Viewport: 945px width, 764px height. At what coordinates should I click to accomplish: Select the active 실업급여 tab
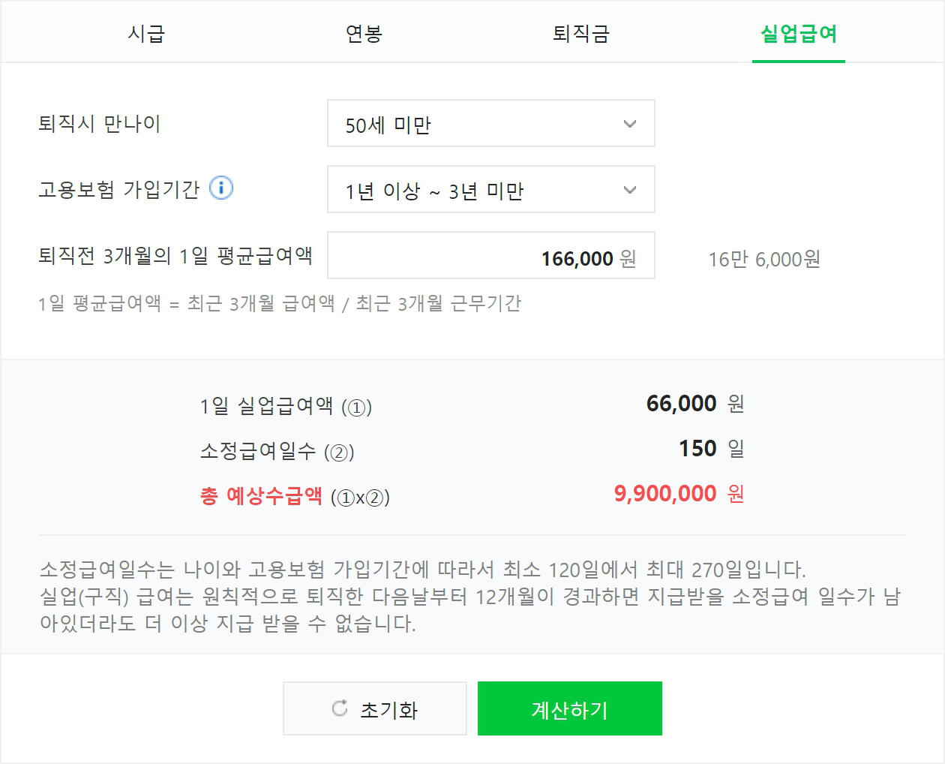click(x=798, y=34)
